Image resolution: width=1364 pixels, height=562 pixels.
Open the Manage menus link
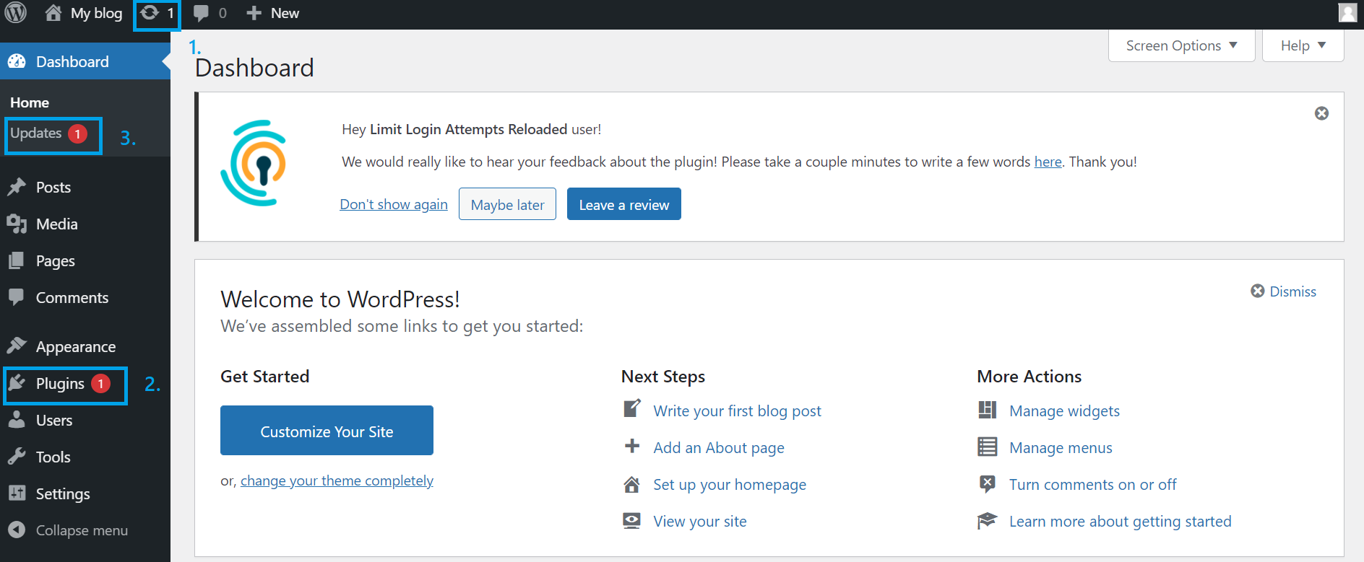point(1061,447)
